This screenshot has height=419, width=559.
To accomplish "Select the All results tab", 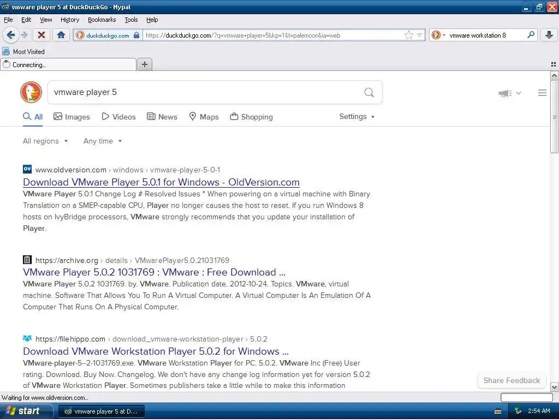I will [33, 117].
